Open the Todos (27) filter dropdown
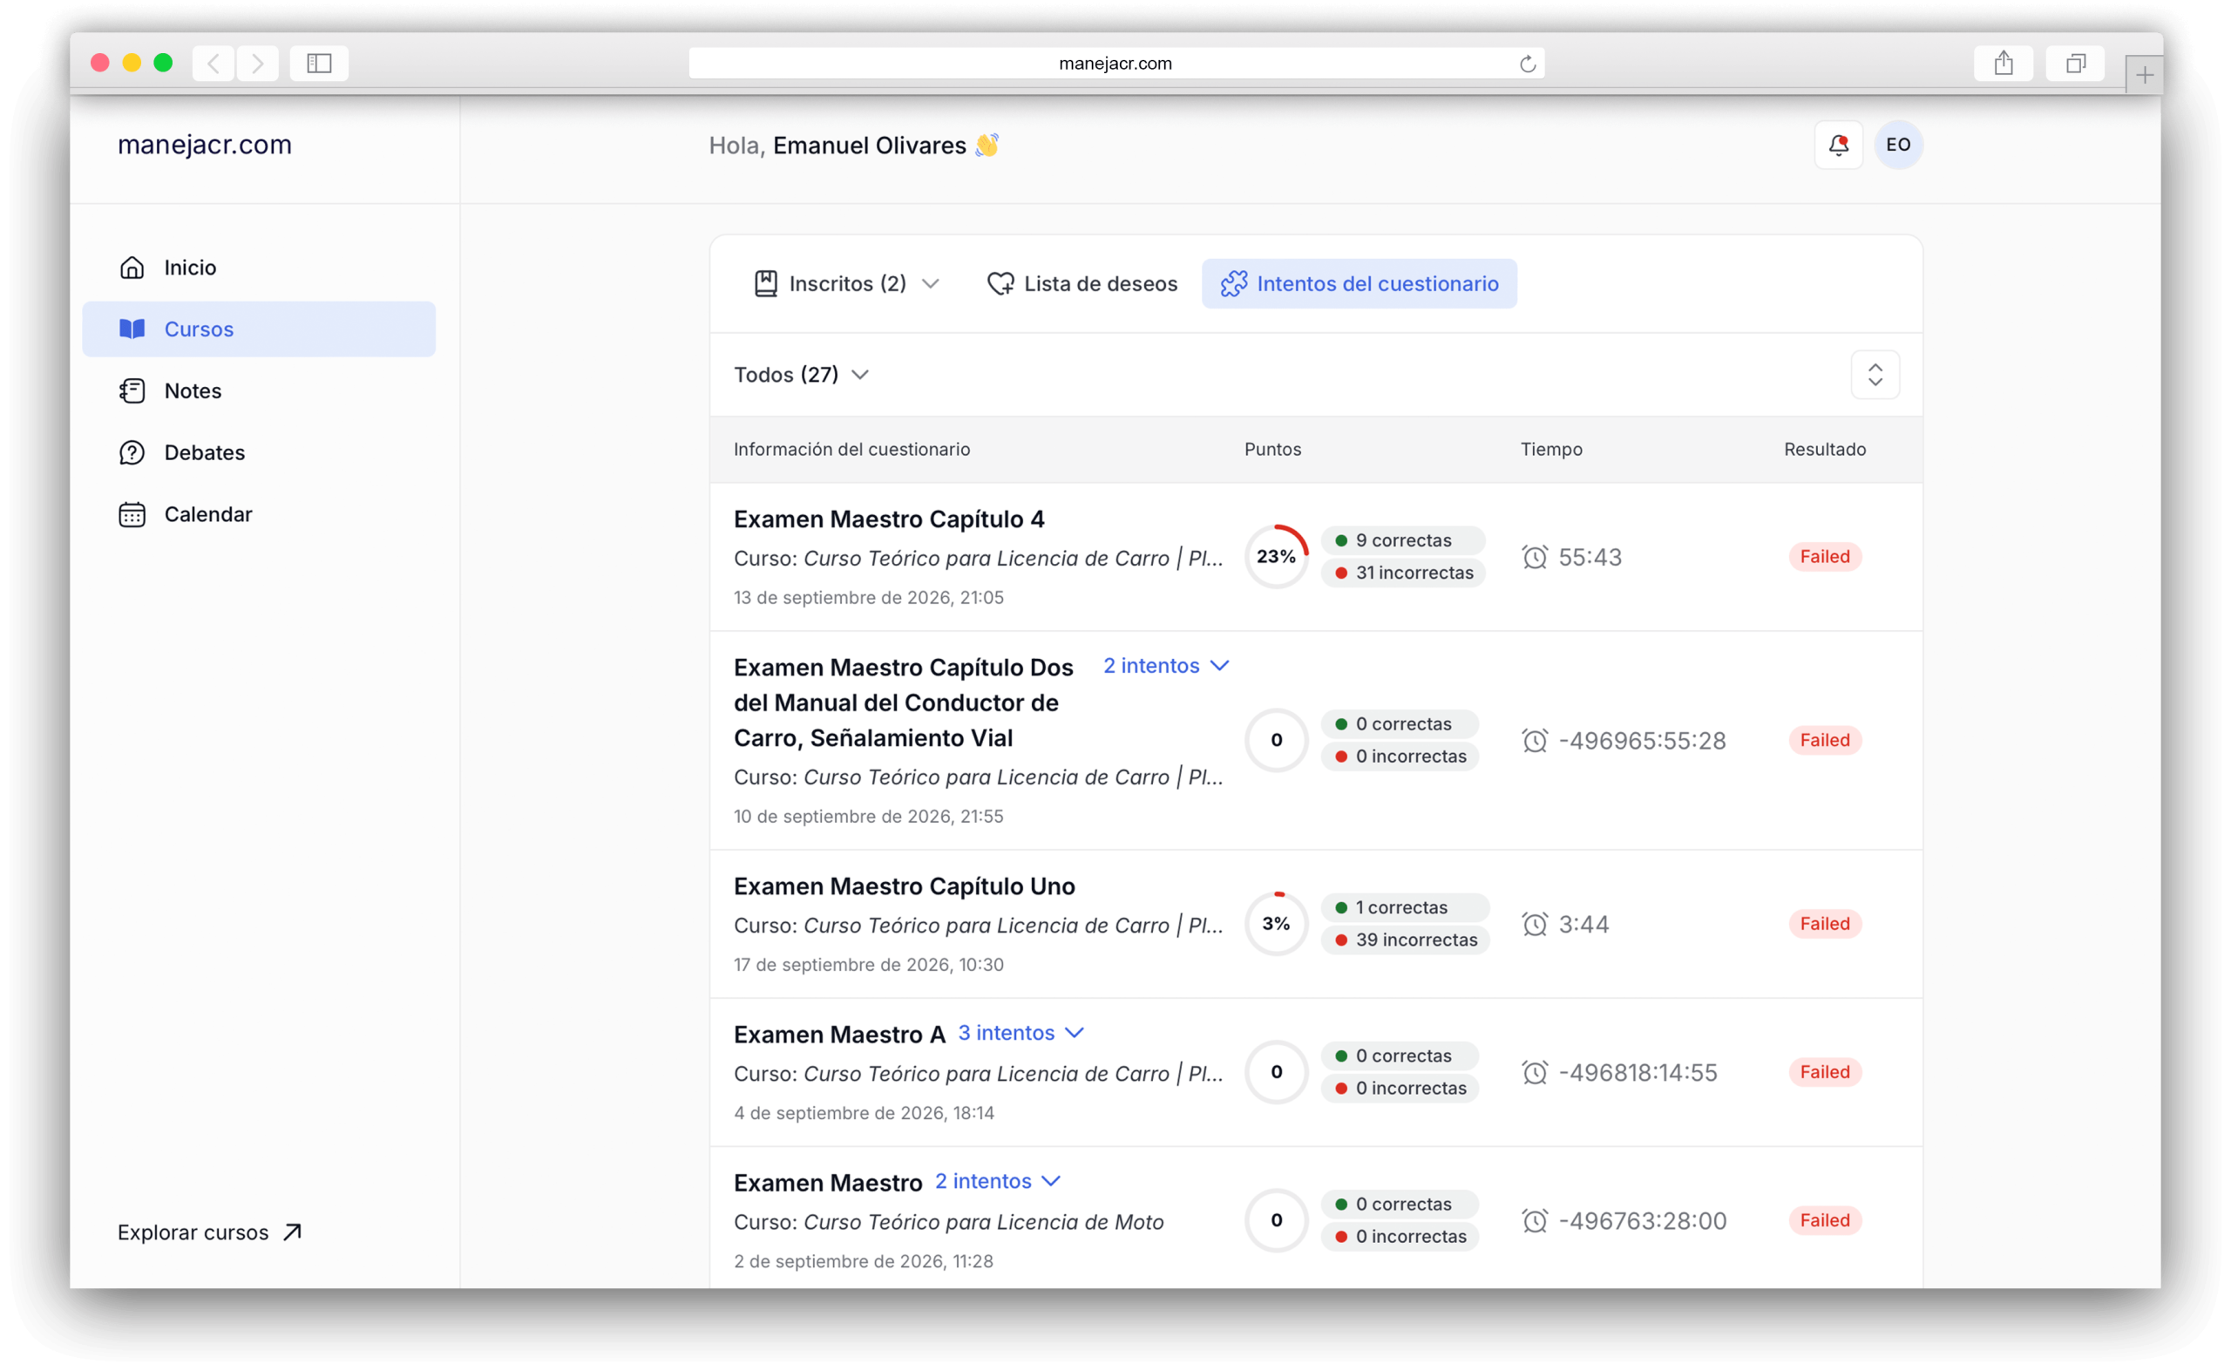 (802, 375)
